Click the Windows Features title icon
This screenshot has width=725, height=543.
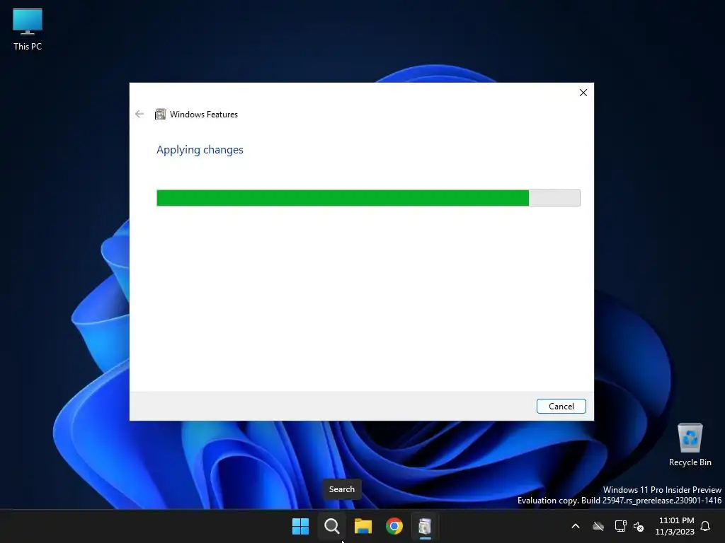(161, 114)
